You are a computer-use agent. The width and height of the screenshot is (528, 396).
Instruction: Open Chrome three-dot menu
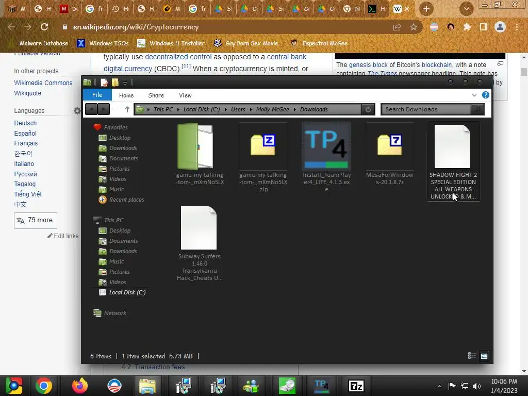point(517,27)
